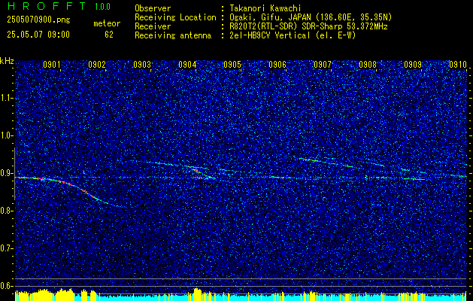Viewport: 473px width, 301px height.
Task: Click the 0.6 kHz axis label
Action: [6, 286]
